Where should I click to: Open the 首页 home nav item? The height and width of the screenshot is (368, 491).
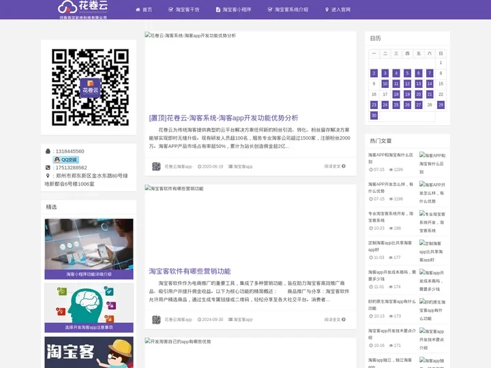(x=144, y=10)
